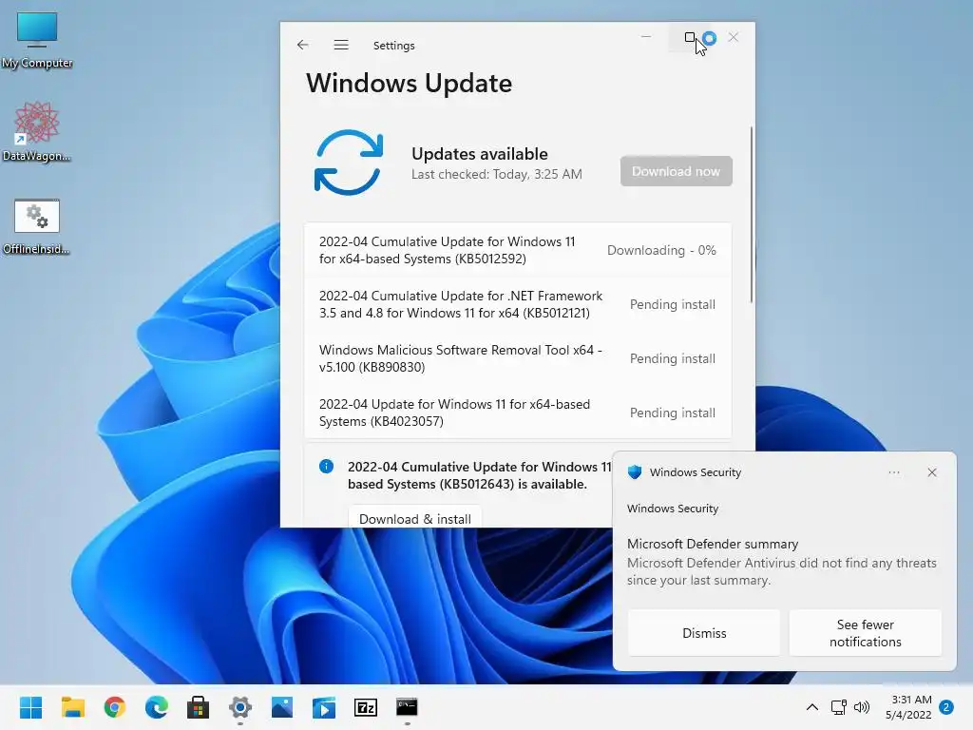The image size is (973, 730).
Task: Click the Updates available status text
Action: [x=480, y=154]
